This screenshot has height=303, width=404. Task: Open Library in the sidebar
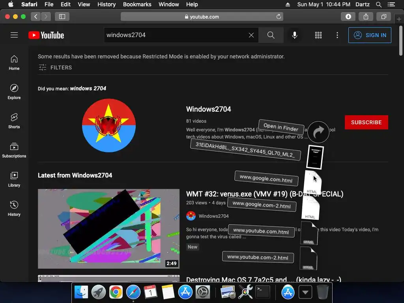[14, 180]
